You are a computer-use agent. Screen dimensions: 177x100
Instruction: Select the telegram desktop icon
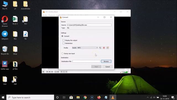(x=5, y=35)
